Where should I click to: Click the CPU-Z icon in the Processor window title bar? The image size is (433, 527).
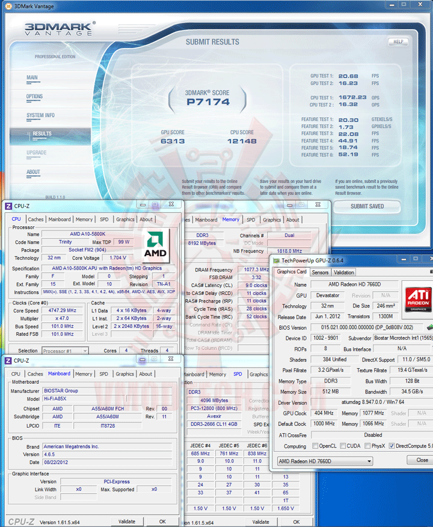click(8, 206)
